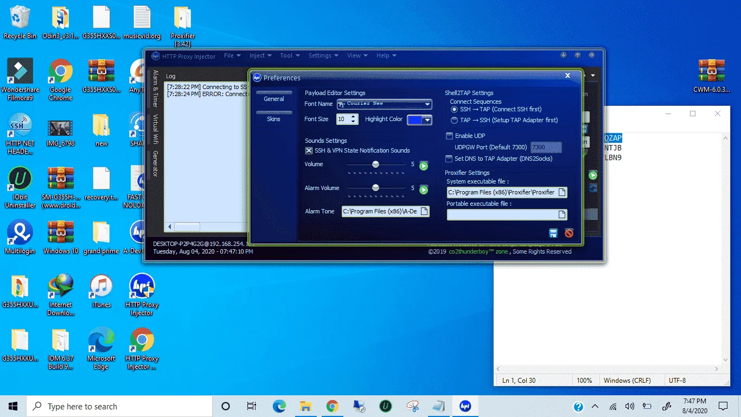The width and height of the screenshot is (741, 417).
Task: Select the Windows 10 archive on desktop
Action: (x=61, y=237)
